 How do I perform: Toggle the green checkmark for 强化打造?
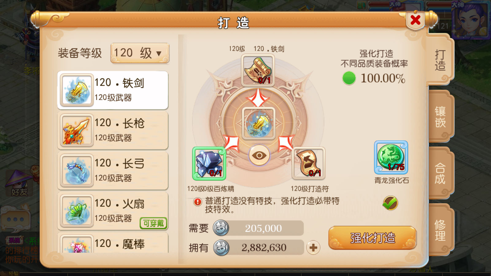390,203
